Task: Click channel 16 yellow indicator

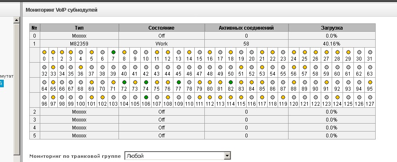Action: (210, 52)
